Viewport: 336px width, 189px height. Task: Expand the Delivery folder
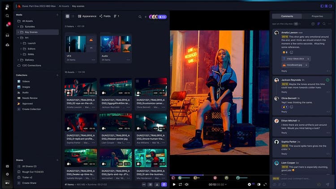point(18,60)
